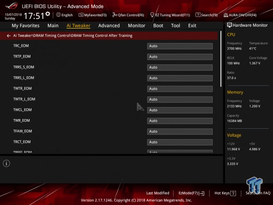The width and height of the screenshot is (273, 205).
Task: Open the Qfan Control fan icon
Action: coord(114,15)
